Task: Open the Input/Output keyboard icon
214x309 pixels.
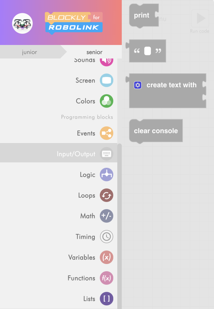Action: (x=106, y=154)
